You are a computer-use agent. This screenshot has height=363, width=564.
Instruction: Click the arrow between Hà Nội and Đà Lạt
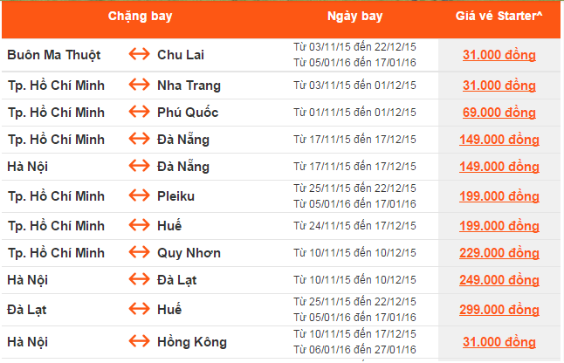[x=140, y=280]
